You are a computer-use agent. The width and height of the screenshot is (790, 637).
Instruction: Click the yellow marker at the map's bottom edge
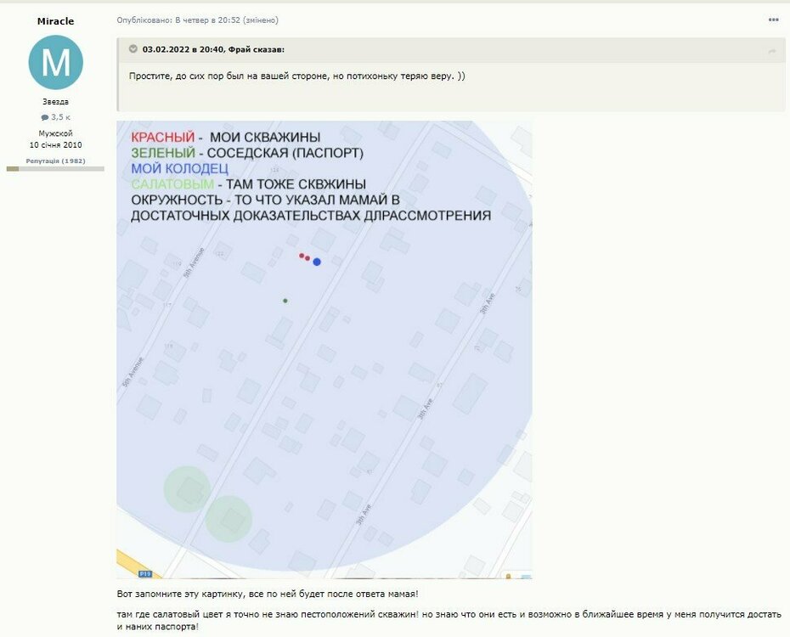click(x=508, y=575)
